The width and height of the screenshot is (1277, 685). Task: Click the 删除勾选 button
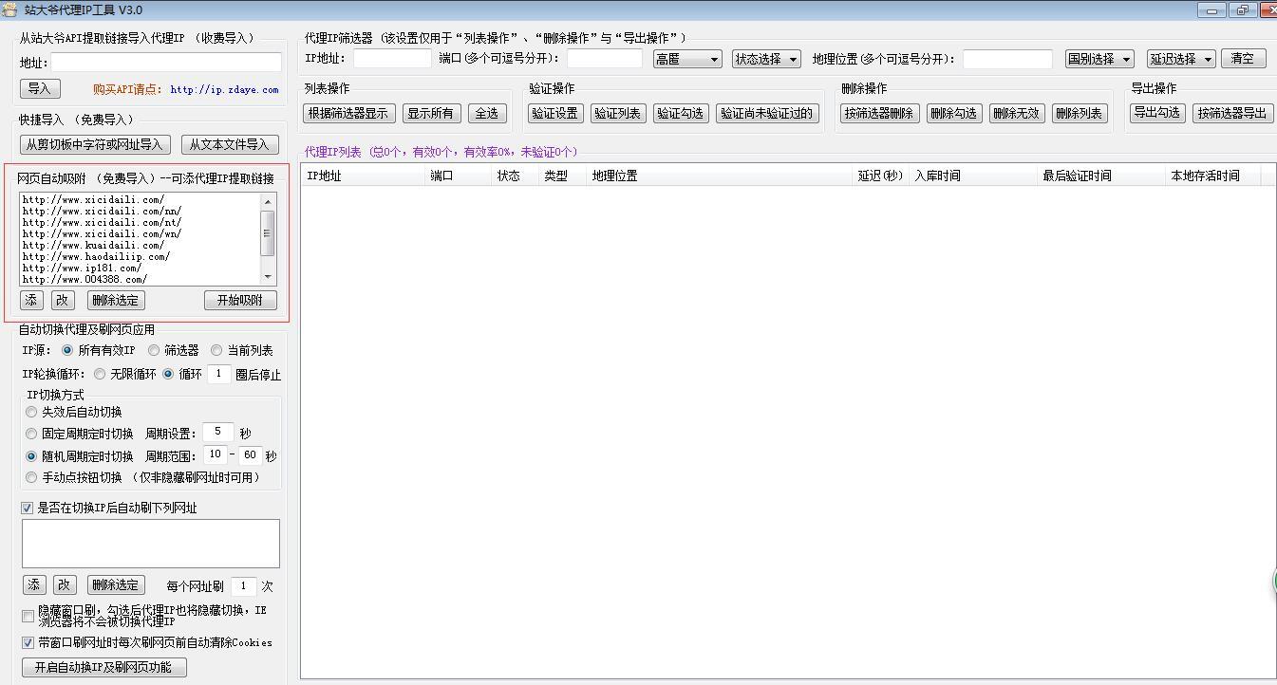pos(953,113)
